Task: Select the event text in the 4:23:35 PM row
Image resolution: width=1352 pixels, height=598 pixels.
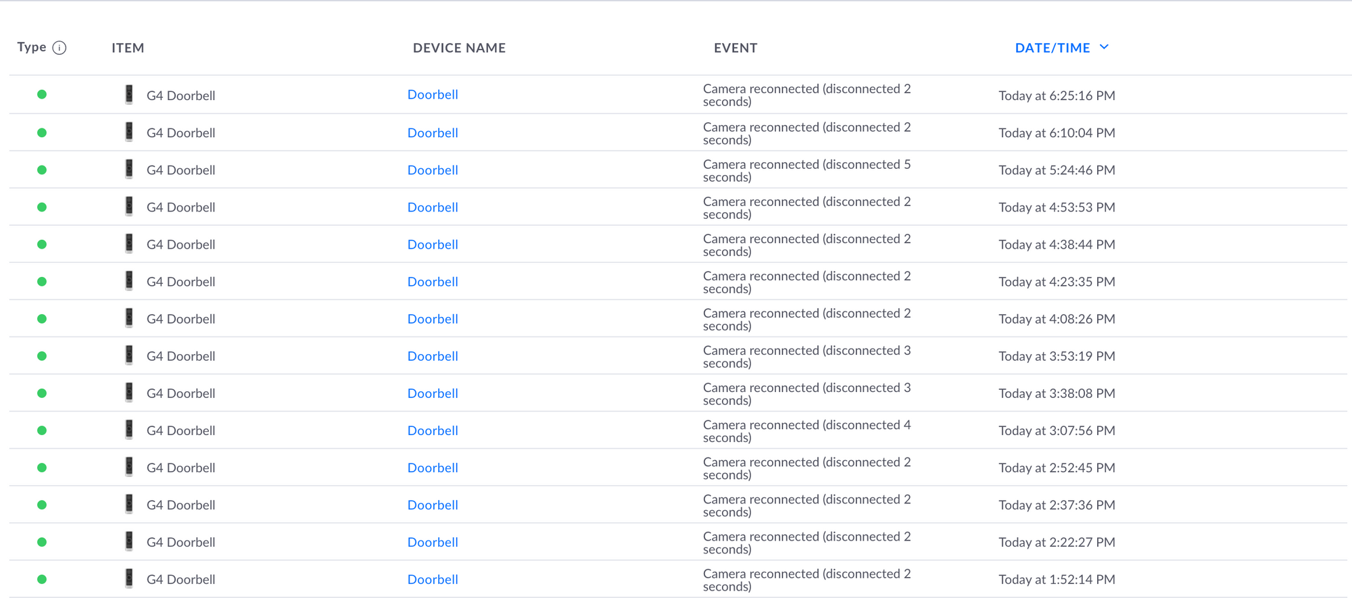Action: tap(806, 282)
